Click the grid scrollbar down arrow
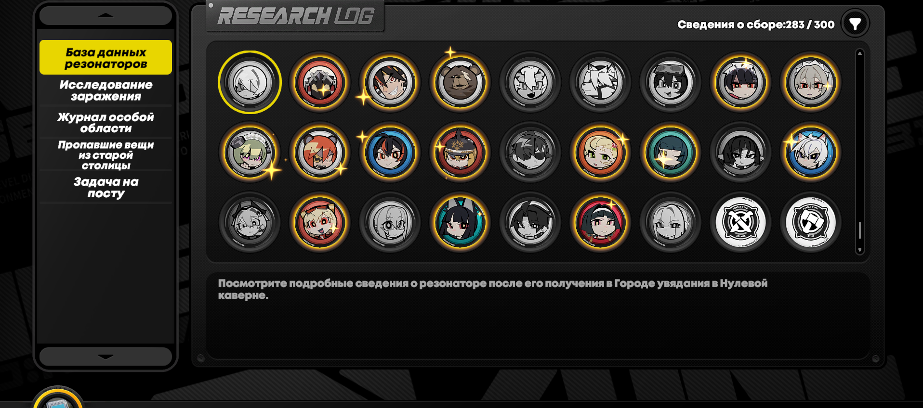 click(x=859, y=250)
